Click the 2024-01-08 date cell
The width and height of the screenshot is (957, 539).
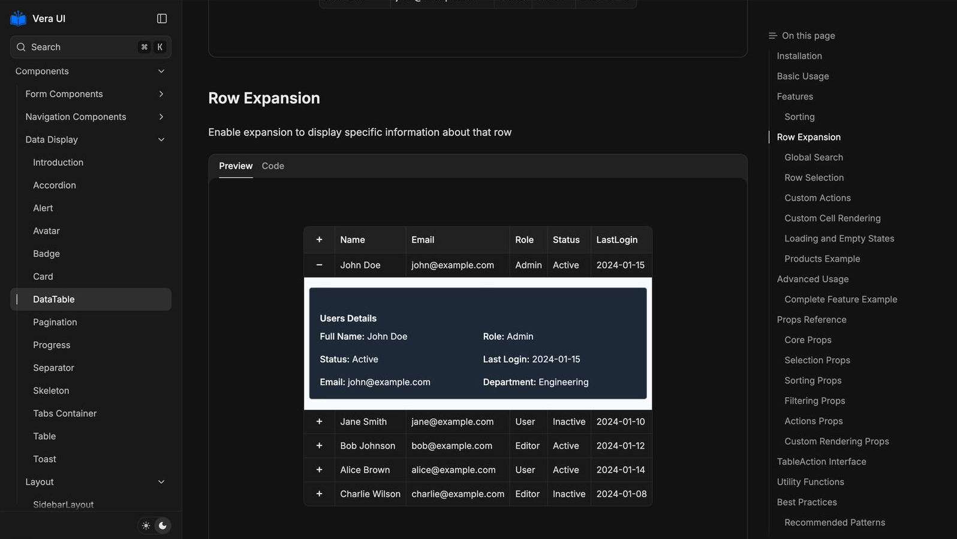coord(622,493)
